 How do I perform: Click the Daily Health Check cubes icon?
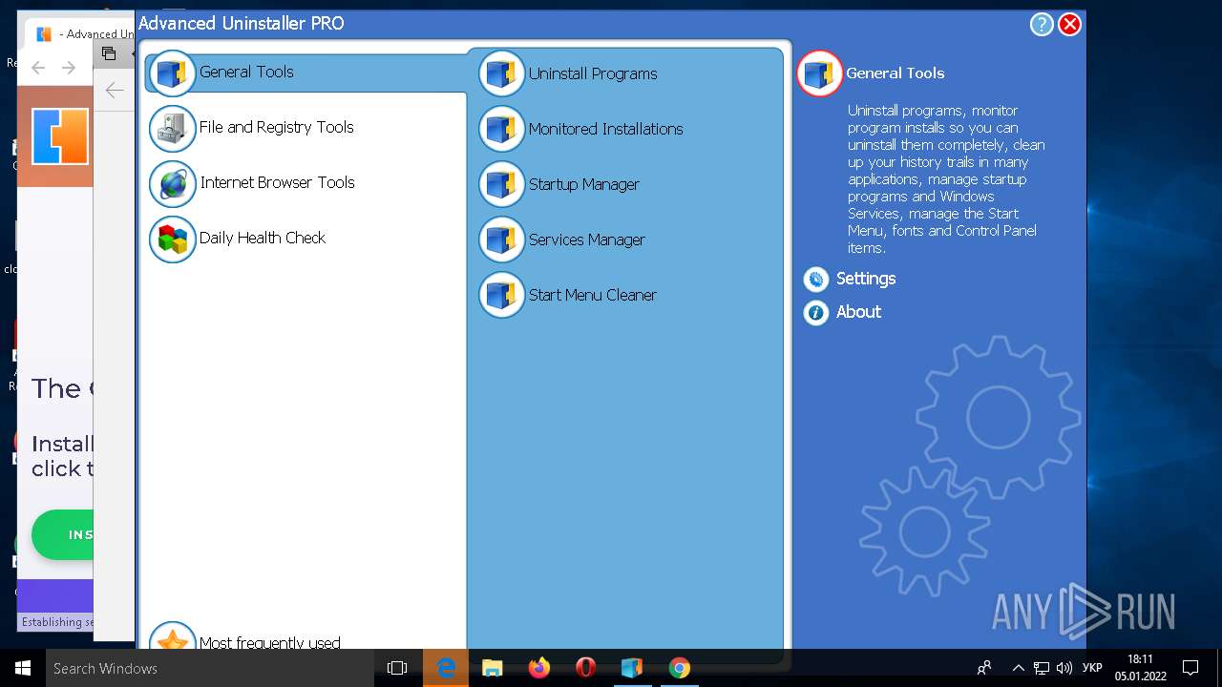coord(173,239)
